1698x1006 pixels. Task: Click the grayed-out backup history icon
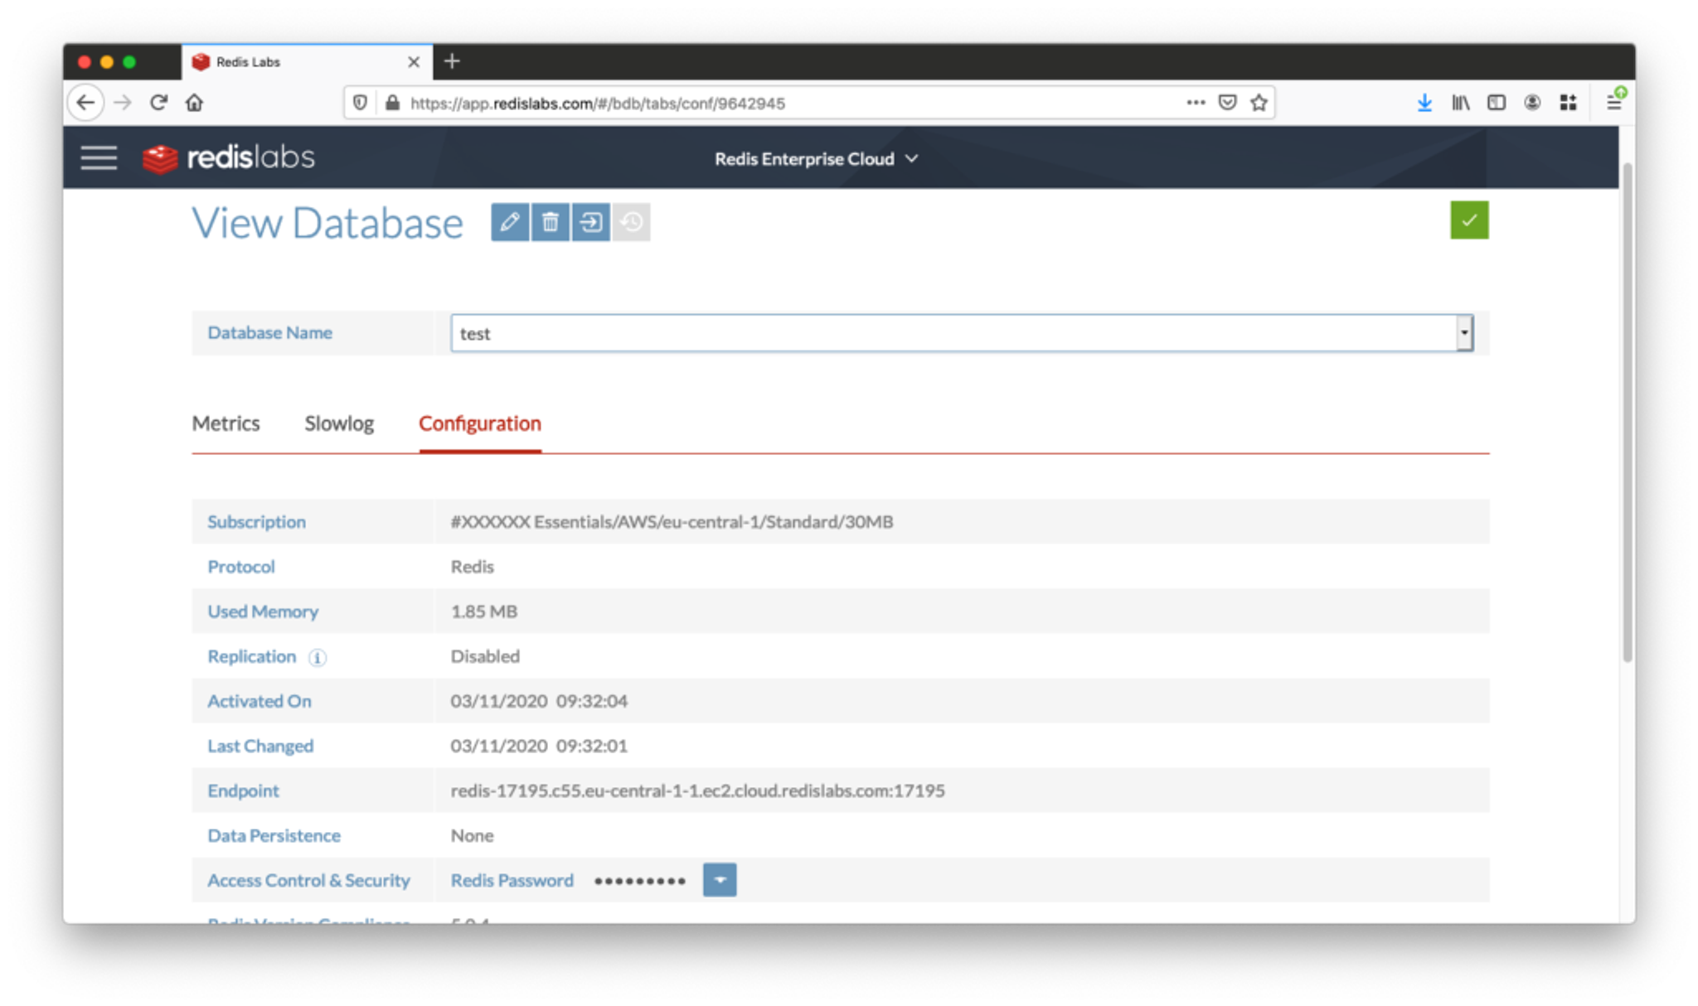632,222
